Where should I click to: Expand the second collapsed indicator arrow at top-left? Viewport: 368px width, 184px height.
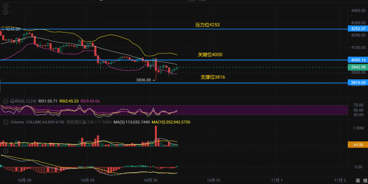click(x=5, y=13)
